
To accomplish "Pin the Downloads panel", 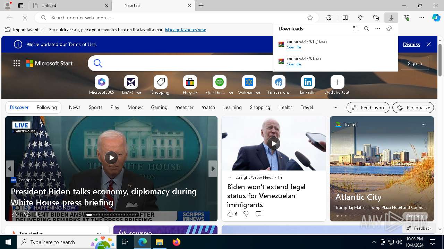I will (x=389, y=29).
